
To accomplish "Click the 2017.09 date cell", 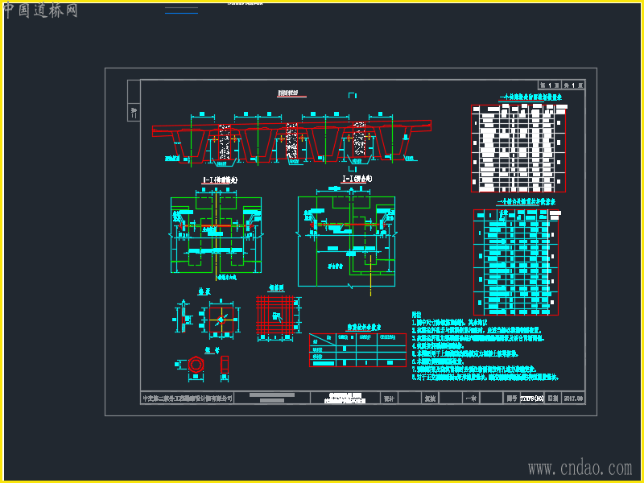I will coord(573,398).
